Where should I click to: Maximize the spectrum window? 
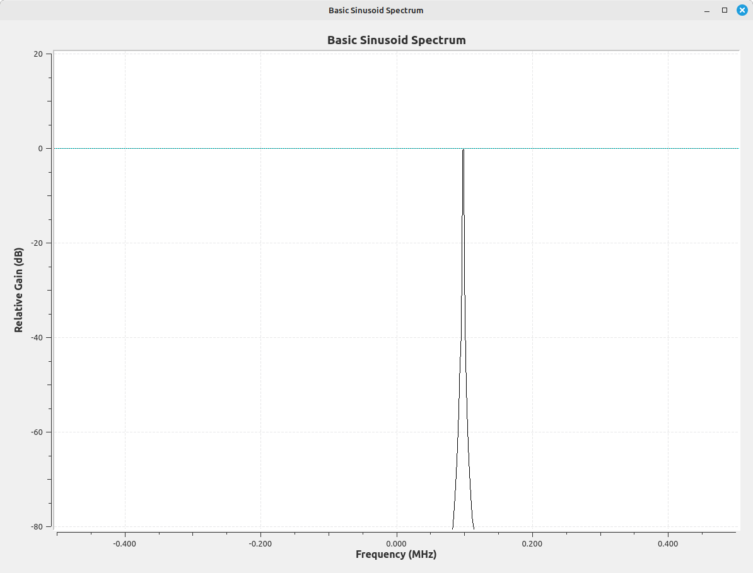pos(725,10)
